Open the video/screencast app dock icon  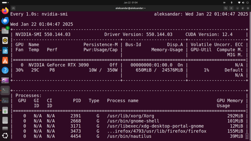(x=5, y=80)
